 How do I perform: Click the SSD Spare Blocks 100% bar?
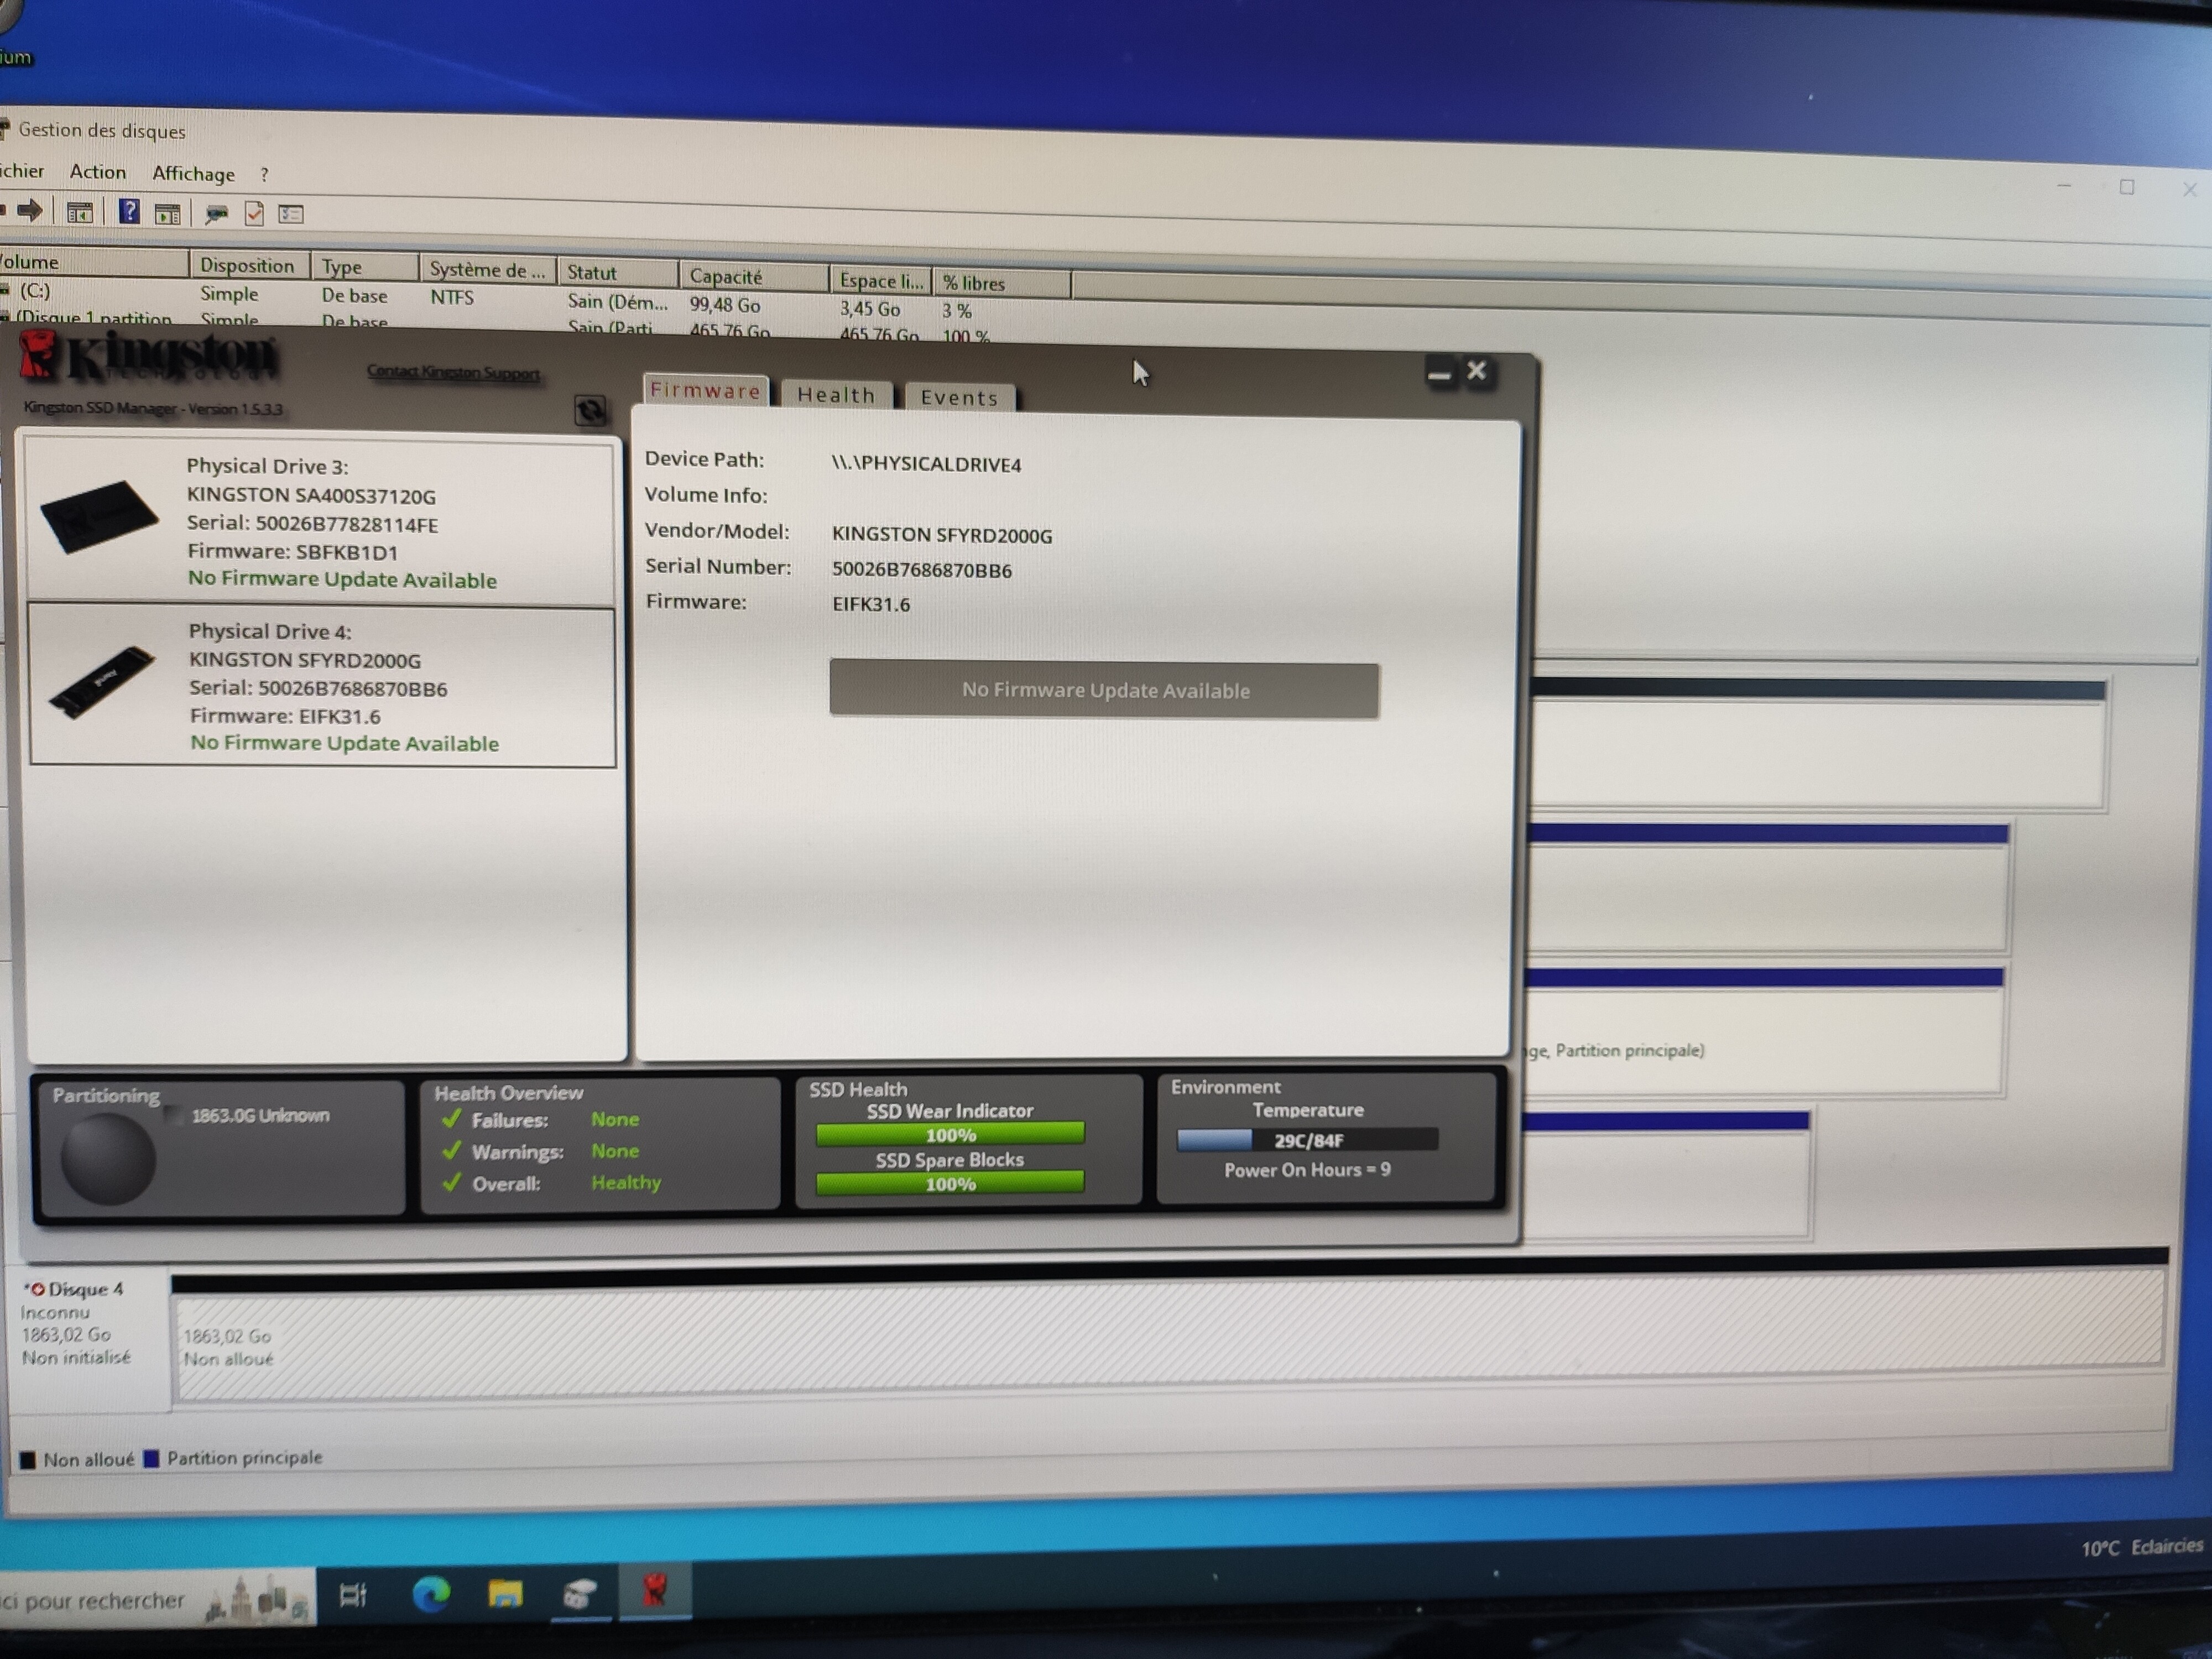(x=950, y=1184)
